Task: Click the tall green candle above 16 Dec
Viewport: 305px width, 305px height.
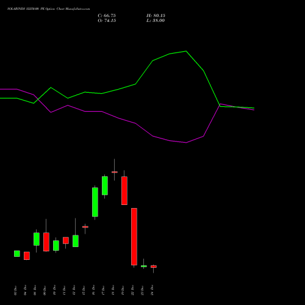Action: pyautogui.click(x=95, y=202)
